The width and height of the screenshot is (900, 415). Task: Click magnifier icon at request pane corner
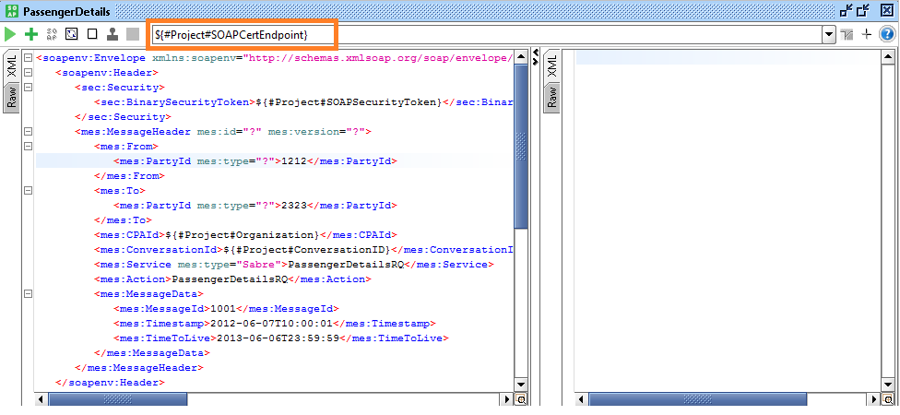[x=521, y=399]
